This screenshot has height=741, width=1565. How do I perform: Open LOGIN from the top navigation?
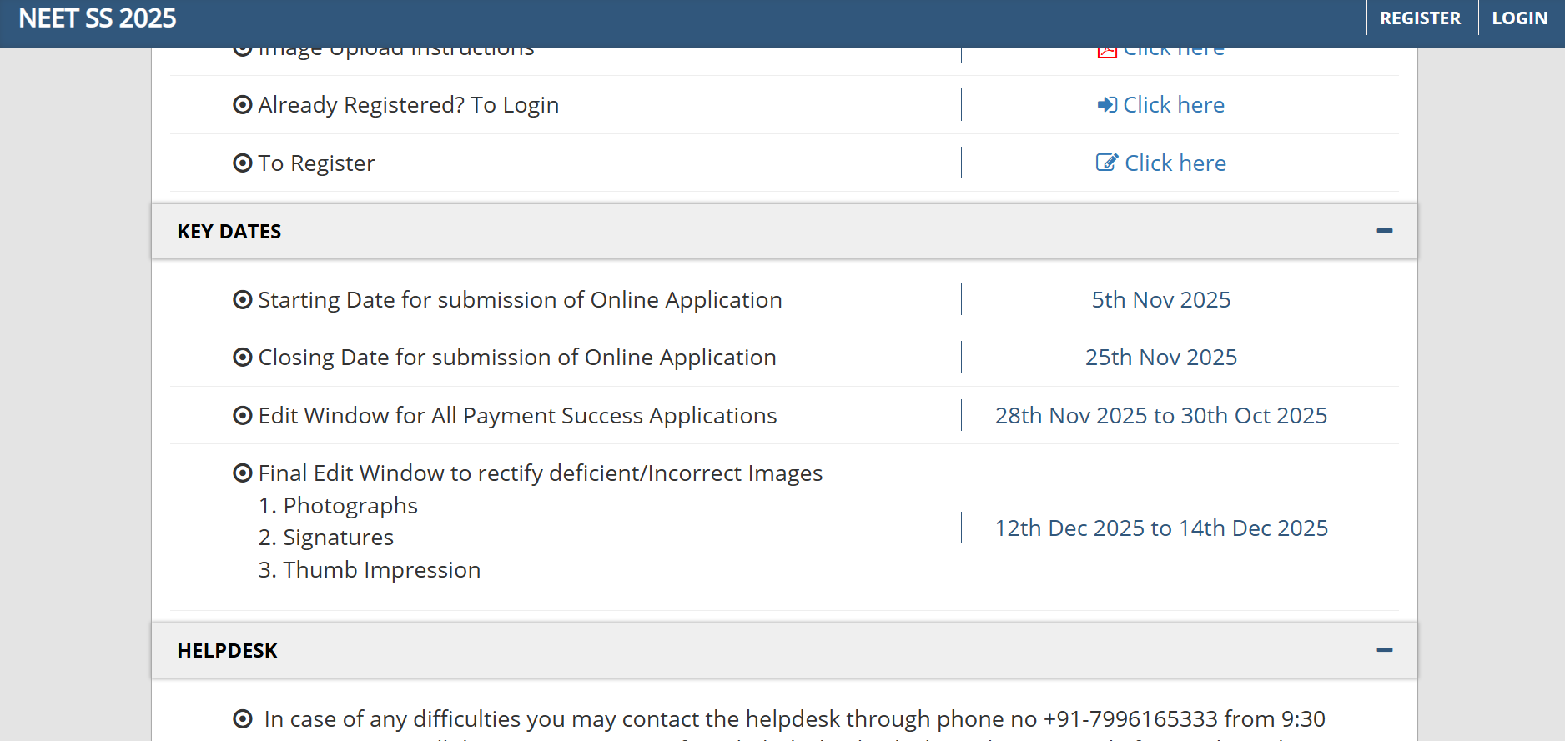coord(1519,18)
